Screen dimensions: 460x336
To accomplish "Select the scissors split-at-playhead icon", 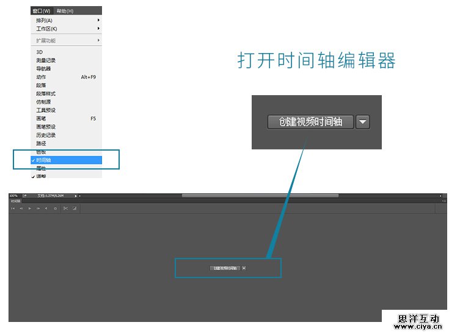I will [66, 209].
